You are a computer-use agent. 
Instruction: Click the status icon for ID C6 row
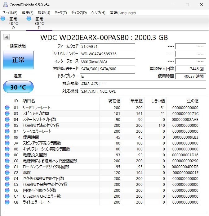coord(7,190)
